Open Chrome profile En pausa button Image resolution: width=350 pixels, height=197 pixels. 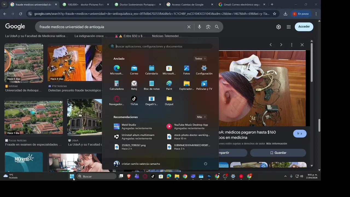tap(301, 14)
